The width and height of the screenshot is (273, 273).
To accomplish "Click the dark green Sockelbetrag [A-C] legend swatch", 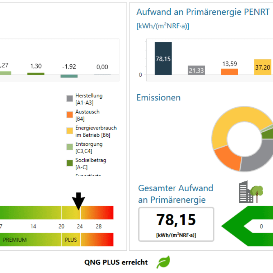I will click(x=70, y=164).
